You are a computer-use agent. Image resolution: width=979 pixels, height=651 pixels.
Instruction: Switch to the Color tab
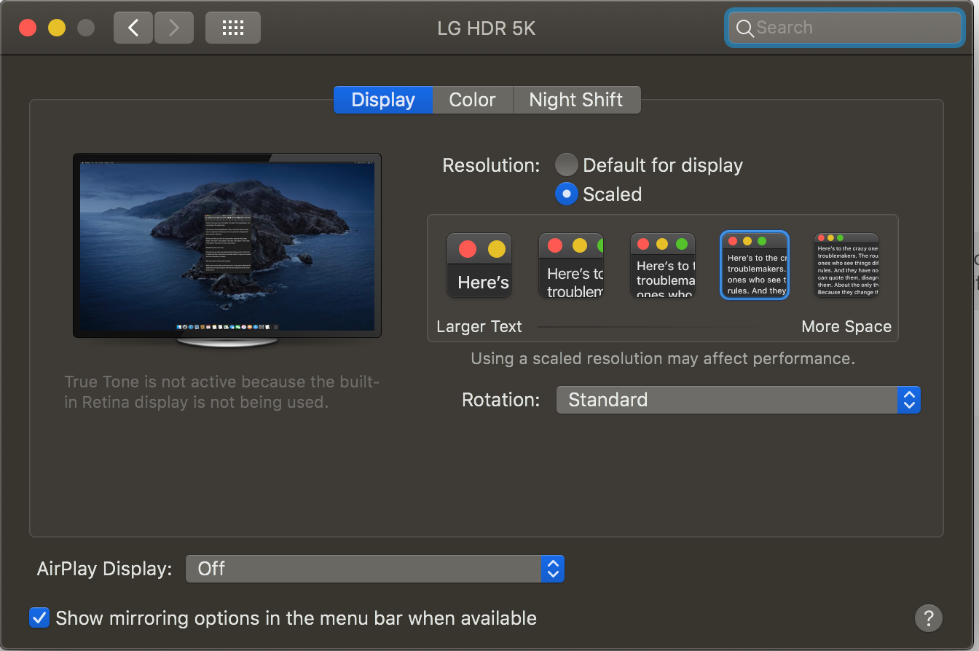point(473,100)
